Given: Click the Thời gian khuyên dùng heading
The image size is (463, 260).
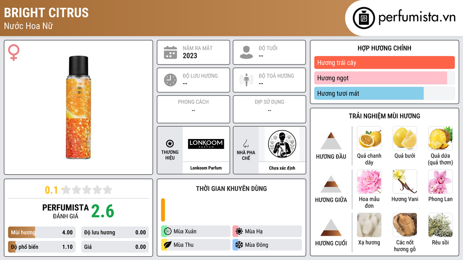Looking at the screenshot, I should coord(231,188).
